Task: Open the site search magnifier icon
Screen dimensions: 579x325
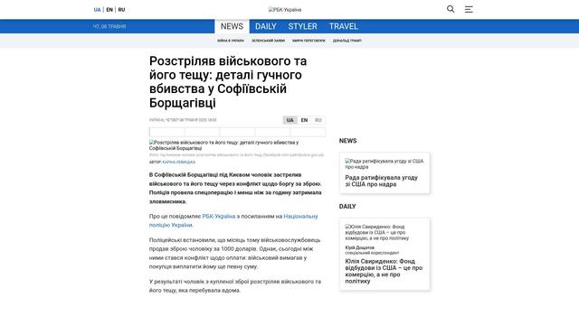Action: [x=451, y=9]
